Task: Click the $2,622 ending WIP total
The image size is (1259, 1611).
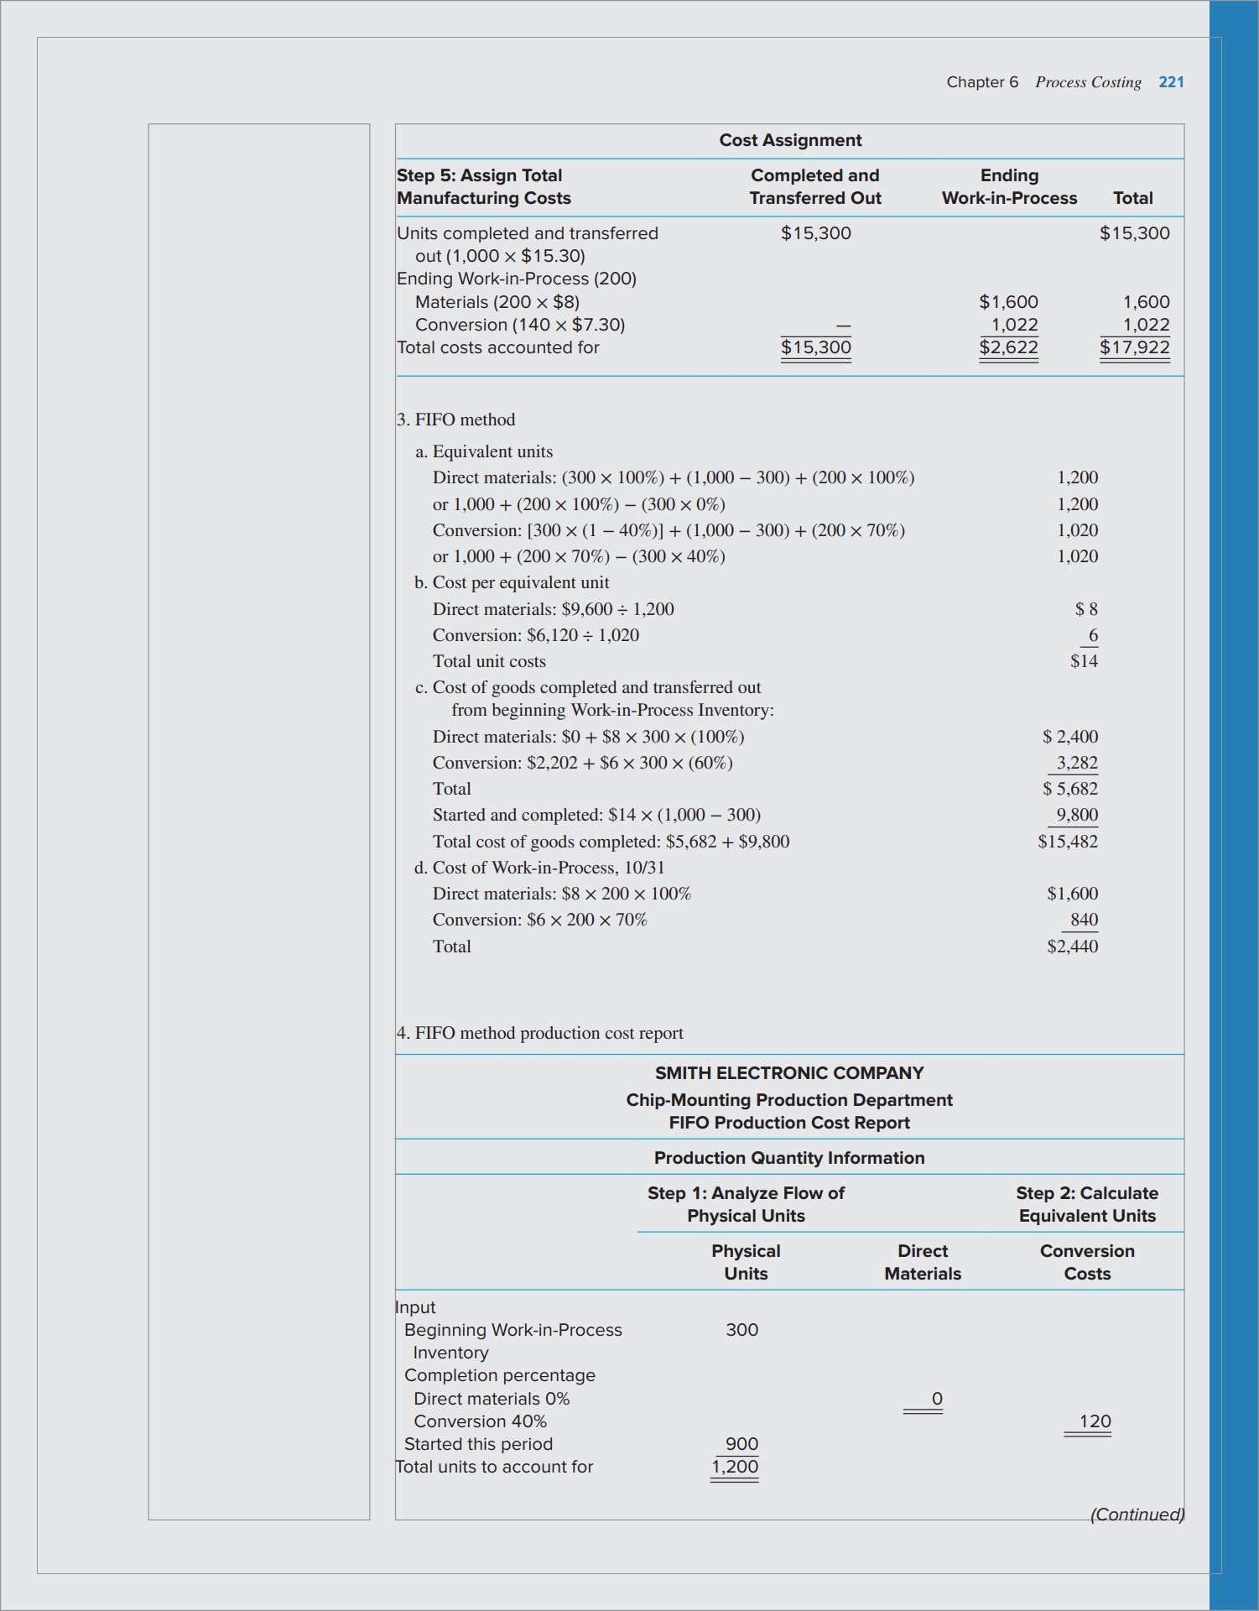Action: (x=1009, y=347)
